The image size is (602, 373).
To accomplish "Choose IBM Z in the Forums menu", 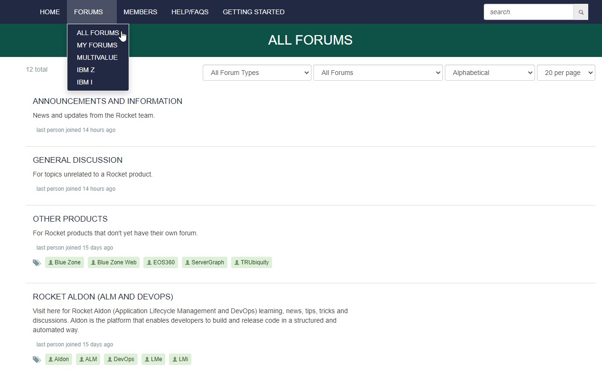I will point(85,70).
